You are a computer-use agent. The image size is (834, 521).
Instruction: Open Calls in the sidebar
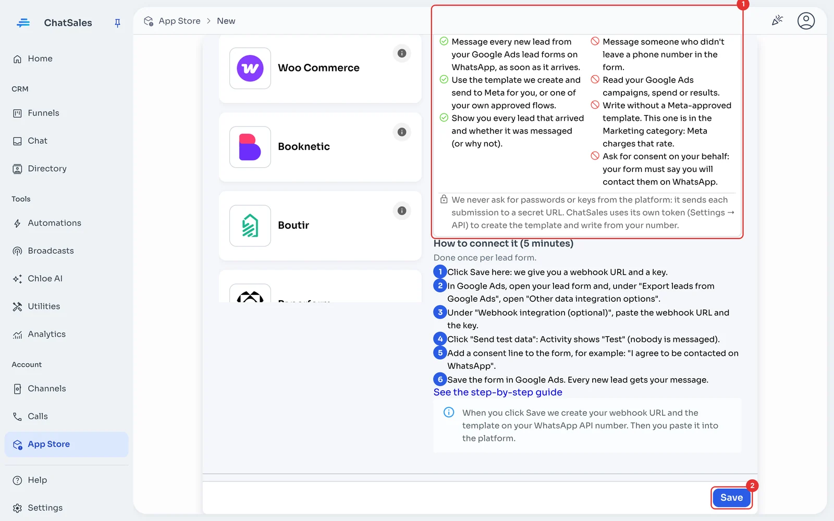(67, 416)
